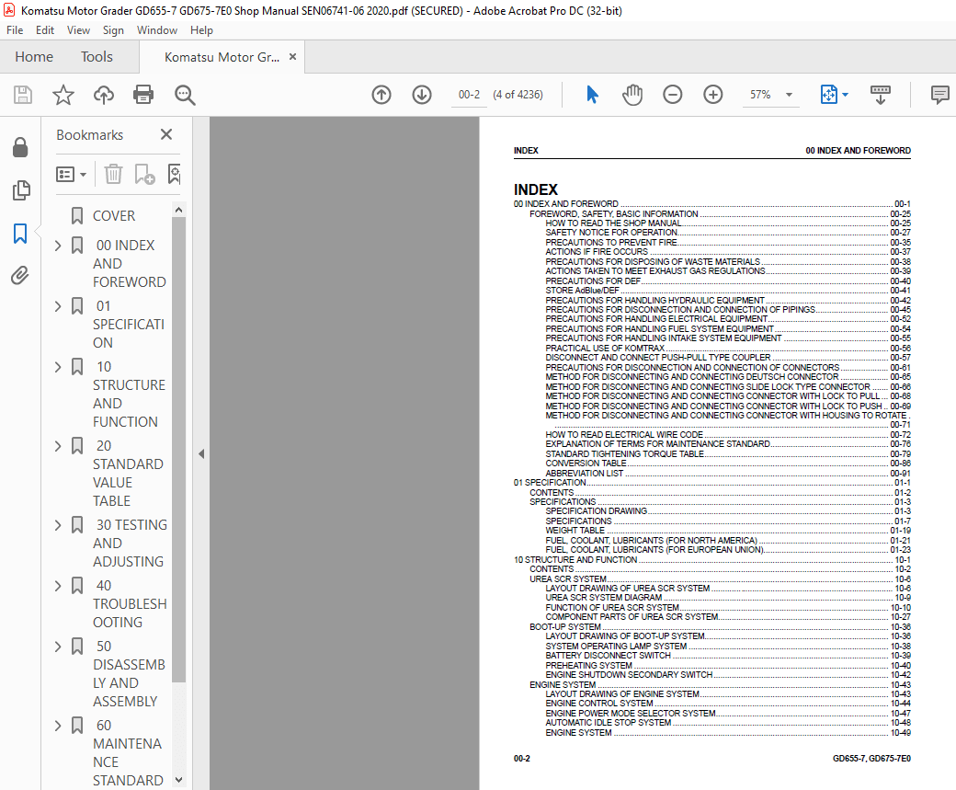Switch to the Tools tab

(x=97, y=57)
